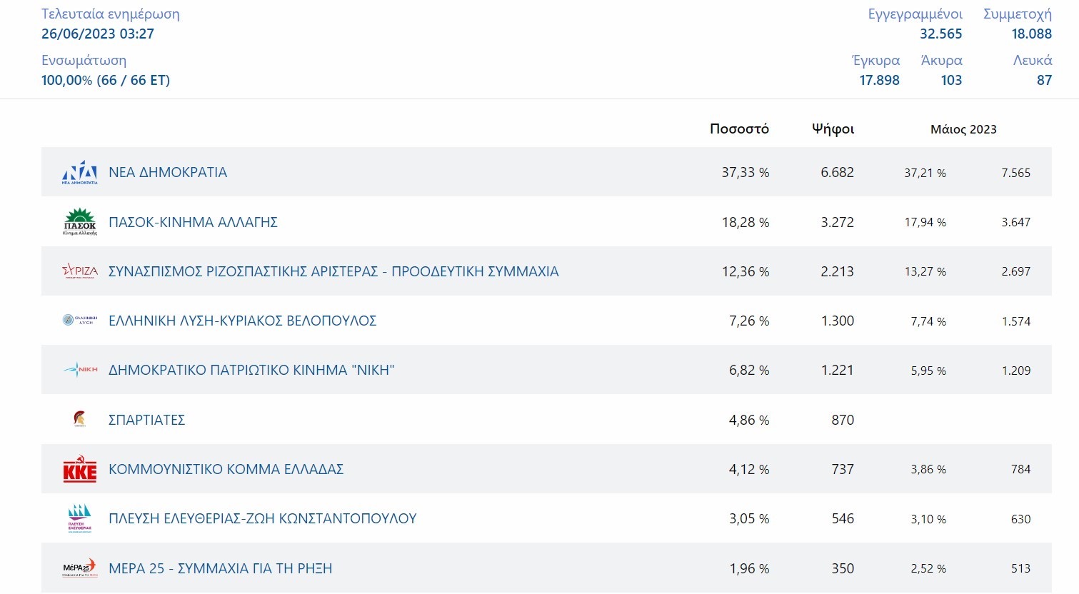Click the Τελευταία ενημέρωση label
The width and height of the screenshot is (1079, 594).
[111, 14]
